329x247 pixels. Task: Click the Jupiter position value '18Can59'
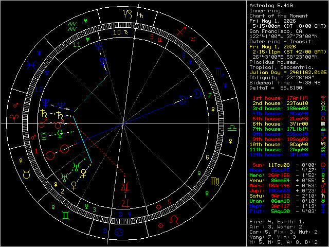[279, 191]
